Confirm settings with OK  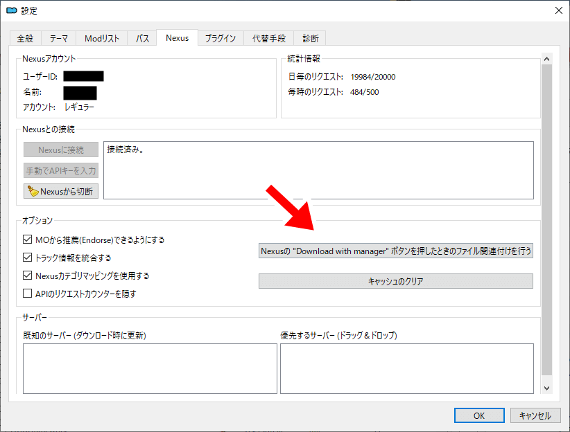479,415
